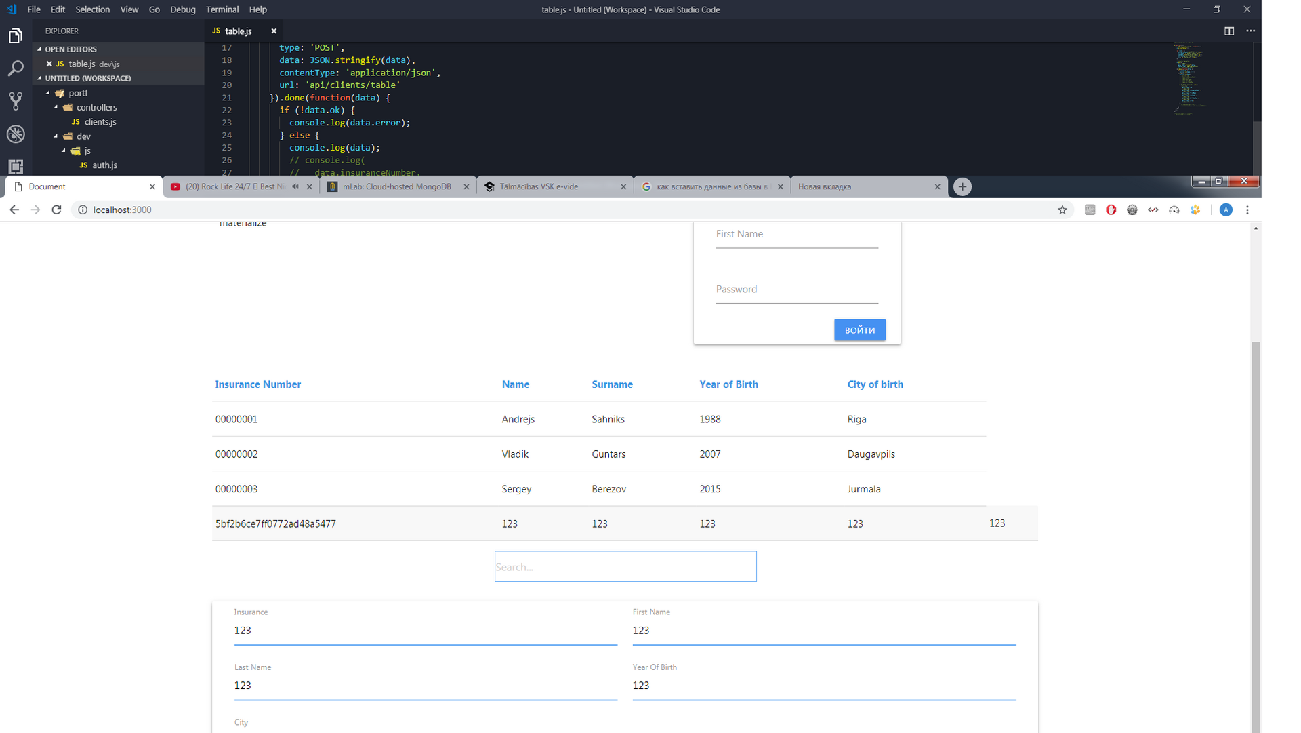Click the colorful paw extension icon in Chrome
Screen dimensions: 1301x733
1195,210
